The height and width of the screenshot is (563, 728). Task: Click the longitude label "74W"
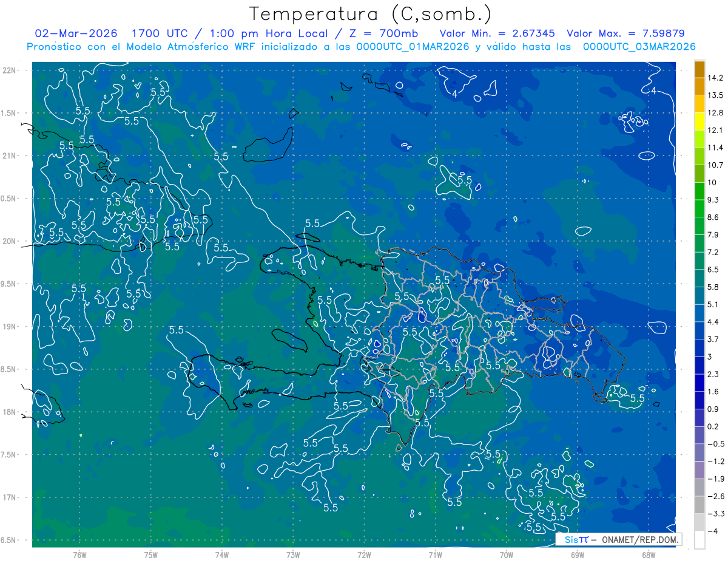[222, 555]
